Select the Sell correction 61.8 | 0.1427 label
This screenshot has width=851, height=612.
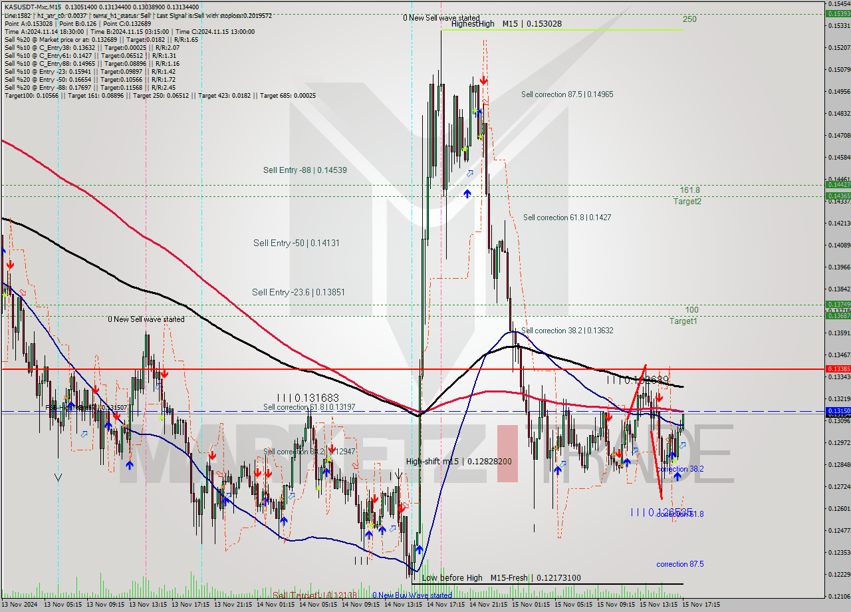tap(567, 218)
